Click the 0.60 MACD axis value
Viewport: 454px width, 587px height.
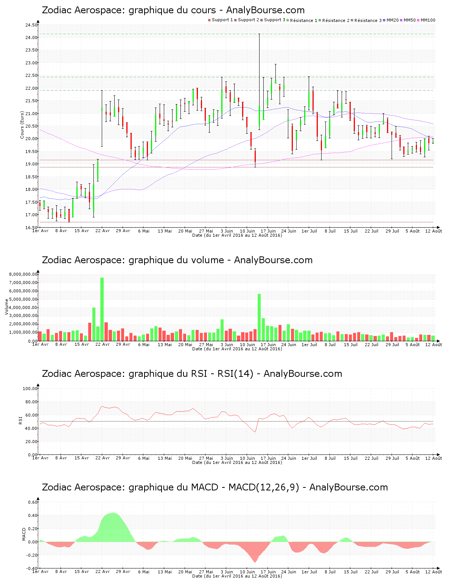tap(33, 503)
